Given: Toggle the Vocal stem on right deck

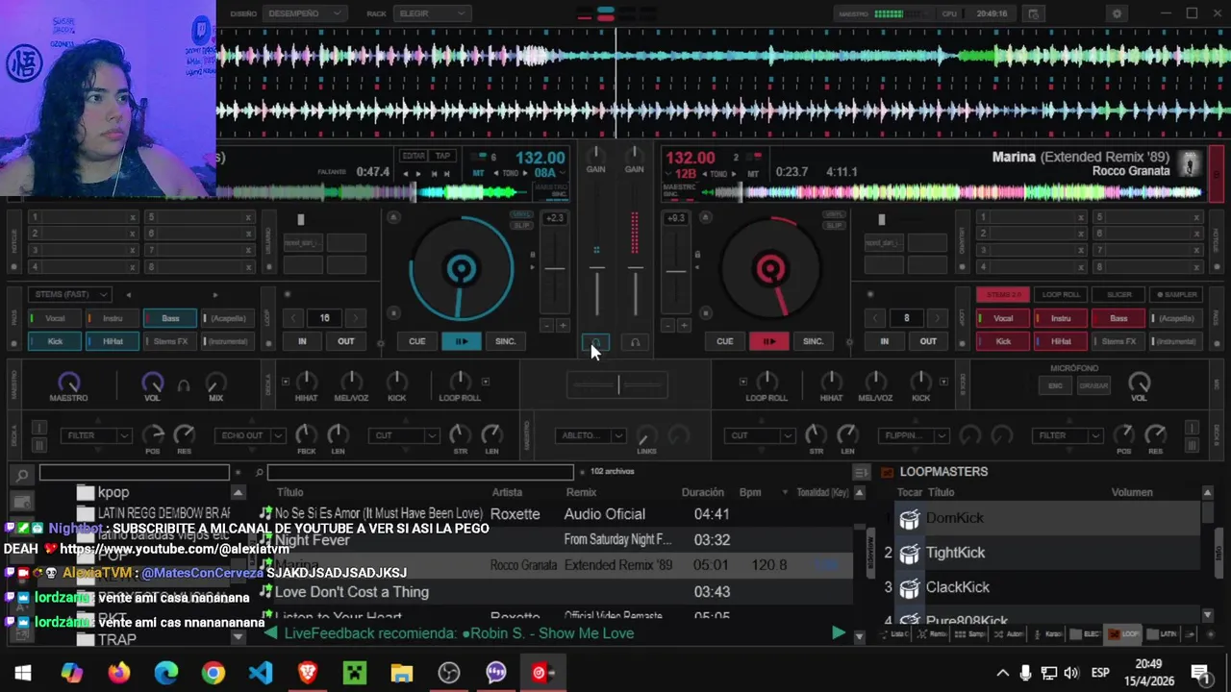Looking at the screenshot, I should click(x=1003, y=318).
